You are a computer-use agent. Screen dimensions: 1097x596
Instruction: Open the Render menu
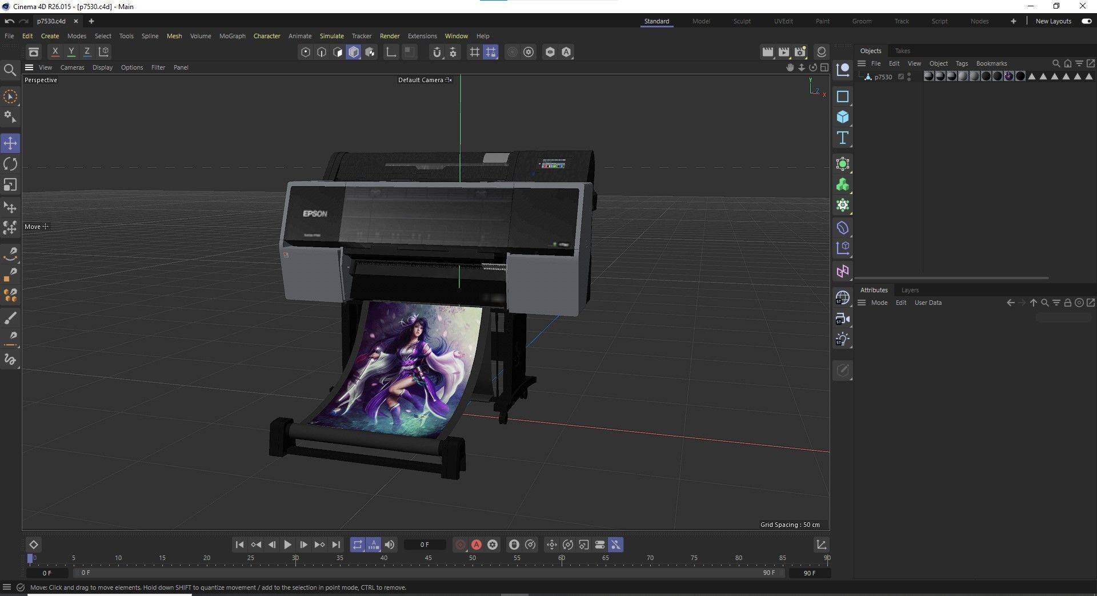coord(390,36)
